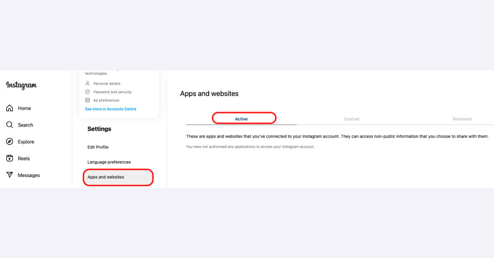Open Edit Profile settings
494x258 pixels.
98,147
